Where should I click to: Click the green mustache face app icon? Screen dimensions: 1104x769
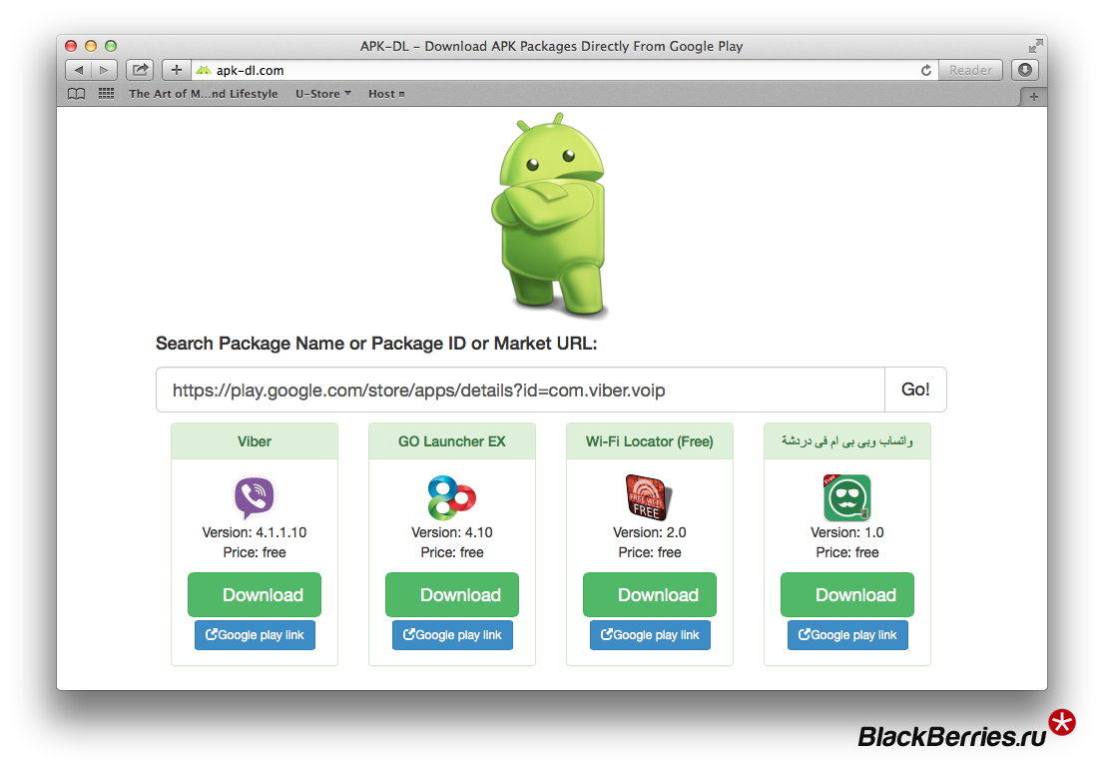[x=847, y=497]
